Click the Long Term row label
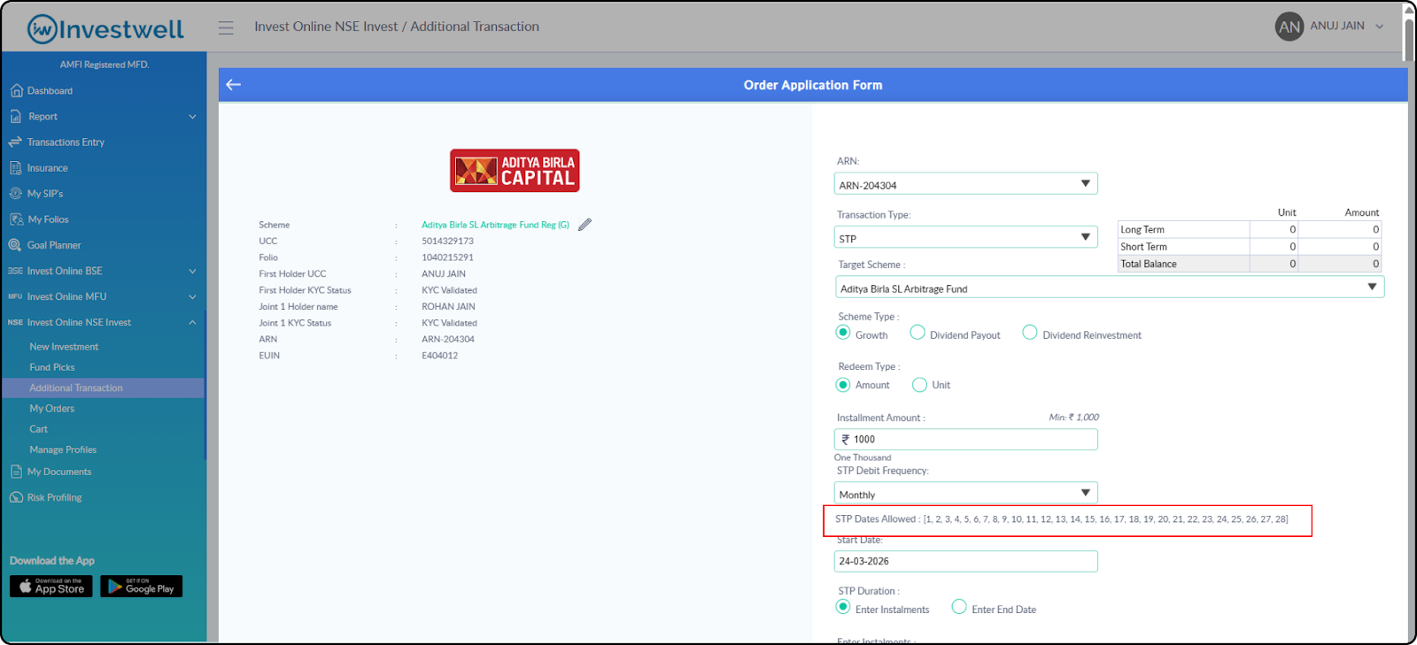The height and width of the screenshot is (645, 1417). click(x=1142, y=229)
